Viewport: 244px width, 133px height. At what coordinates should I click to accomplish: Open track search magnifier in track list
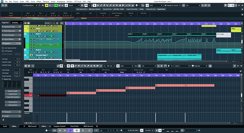(62, 23)
